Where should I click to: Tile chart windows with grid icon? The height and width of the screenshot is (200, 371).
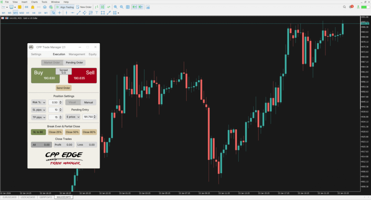coord(128,7)
